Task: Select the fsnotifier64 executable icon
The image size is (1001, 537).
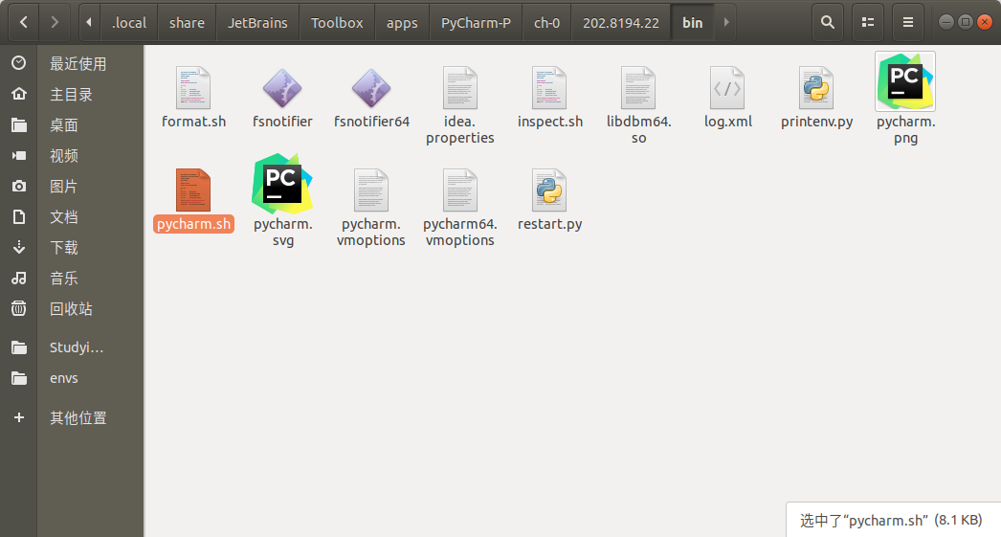Action: click(x=371, y=88)
